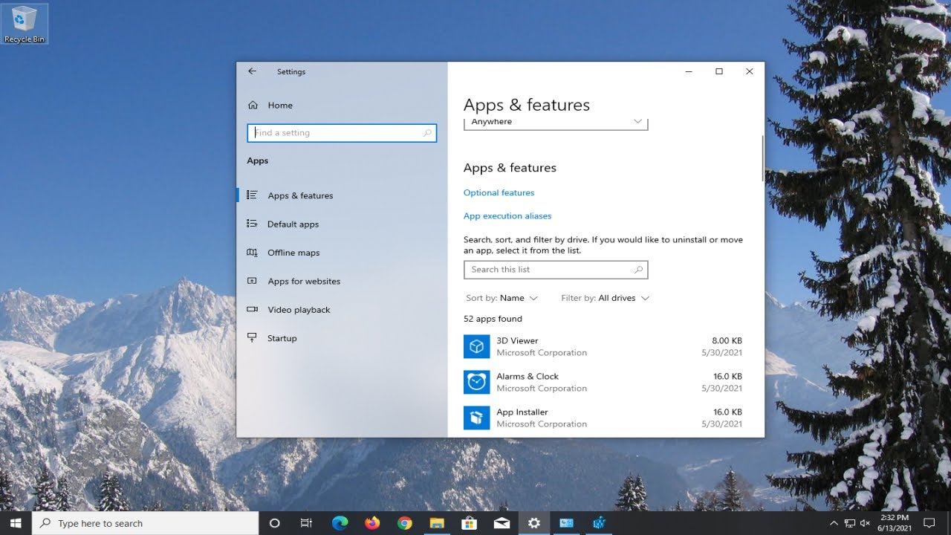This screenshot has width=951, height=535.
Task: Launch Microsoft Edge from taskbar
Action: click(340, 523)
